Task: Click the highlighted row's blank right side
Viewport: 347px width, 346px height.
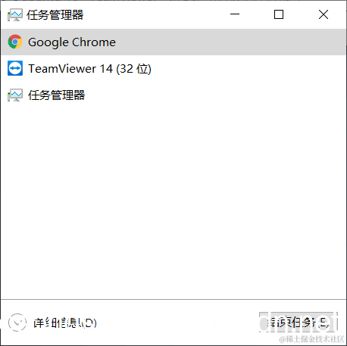Action: point(230,42)
